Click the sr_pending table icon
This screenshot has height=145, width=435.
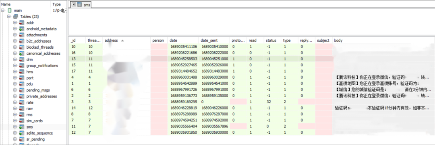pos(22,139)
